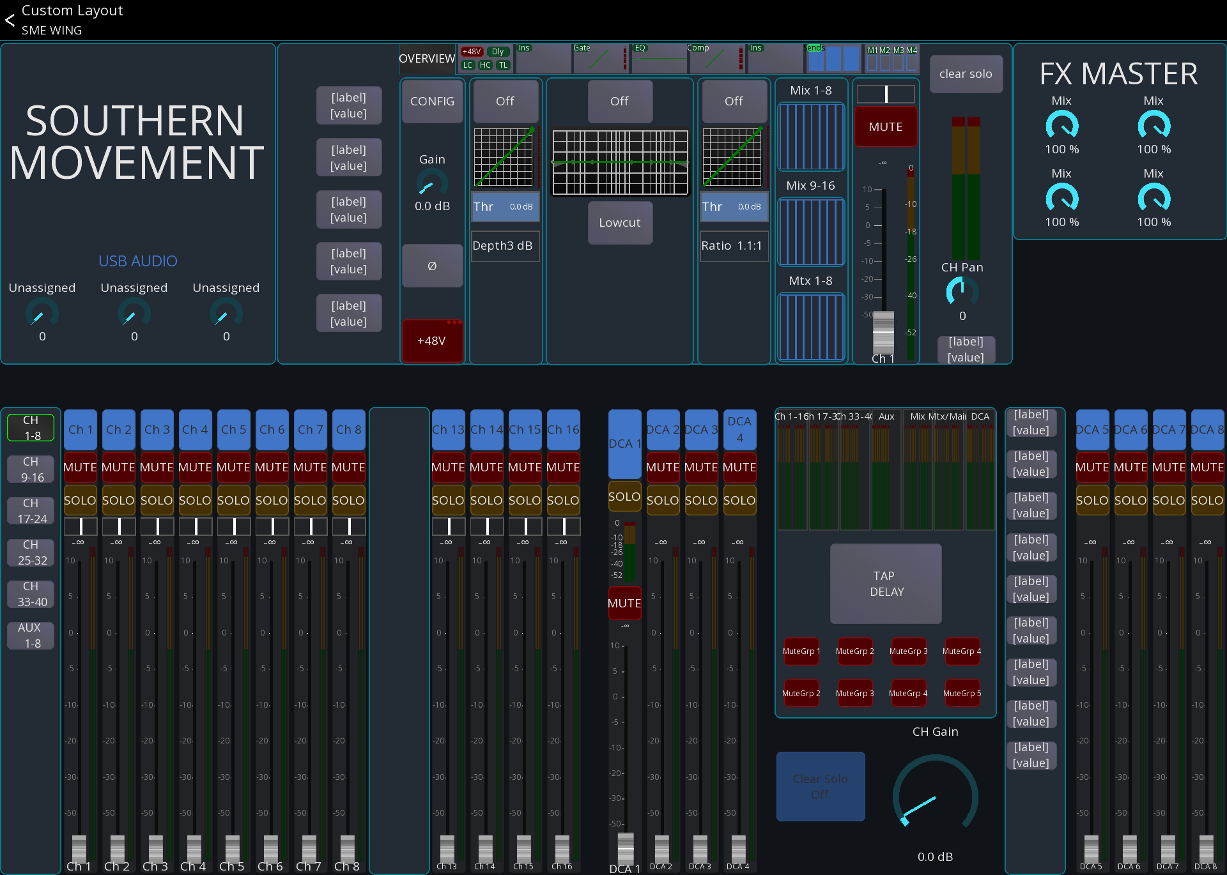1227x875 pixels.
Task: Click the Dly badge in the overview strip
Action: [x=498, y=52]
